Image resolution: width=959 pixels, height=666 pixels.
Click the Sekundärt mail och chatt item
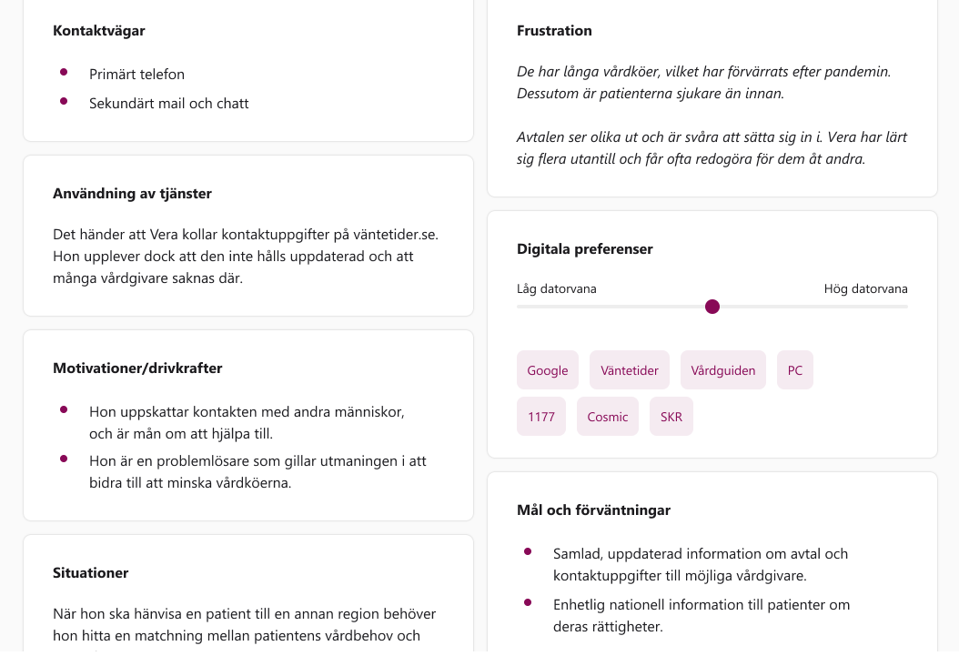coord(169,104)
